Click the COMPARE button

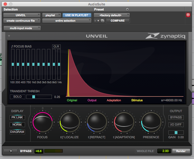click(x=118, y=20)
